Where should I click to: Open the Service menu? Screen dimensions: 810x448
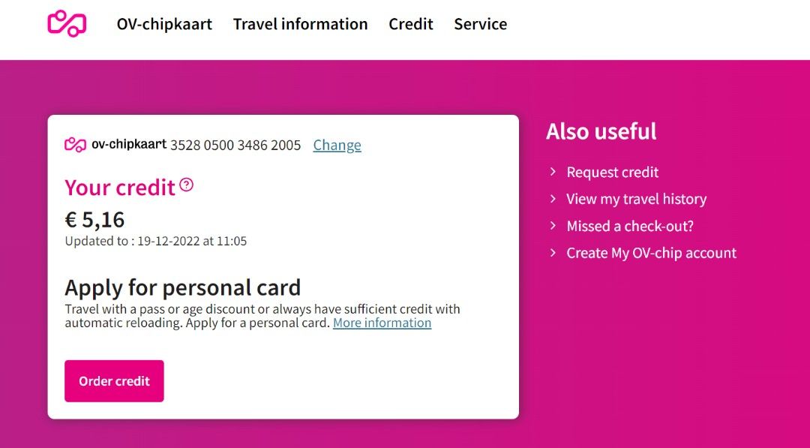[480, 24]
